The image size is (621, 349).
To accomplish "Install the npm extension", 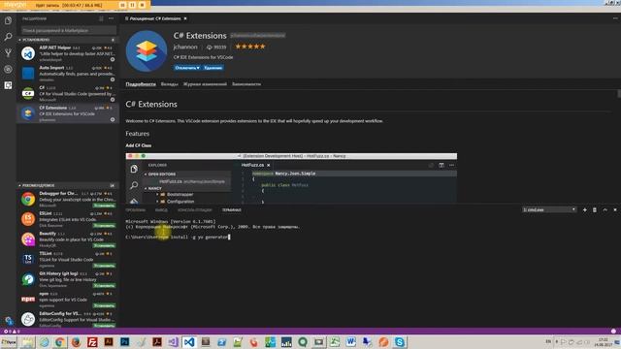I will tap(104, 305).
